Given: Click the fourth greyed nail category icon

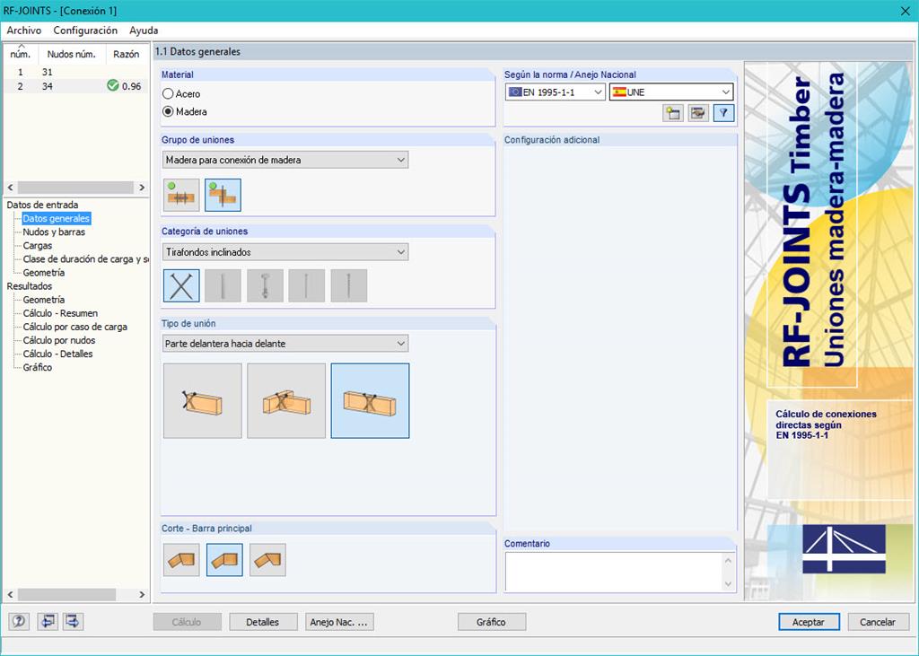Looking at the screenshot, I should click(x=307, y=286).
